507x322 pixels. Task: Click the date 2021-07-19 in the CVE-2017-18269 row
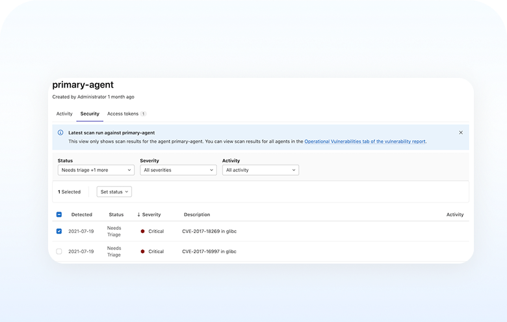pyautogui.click(x=81, y=231)
